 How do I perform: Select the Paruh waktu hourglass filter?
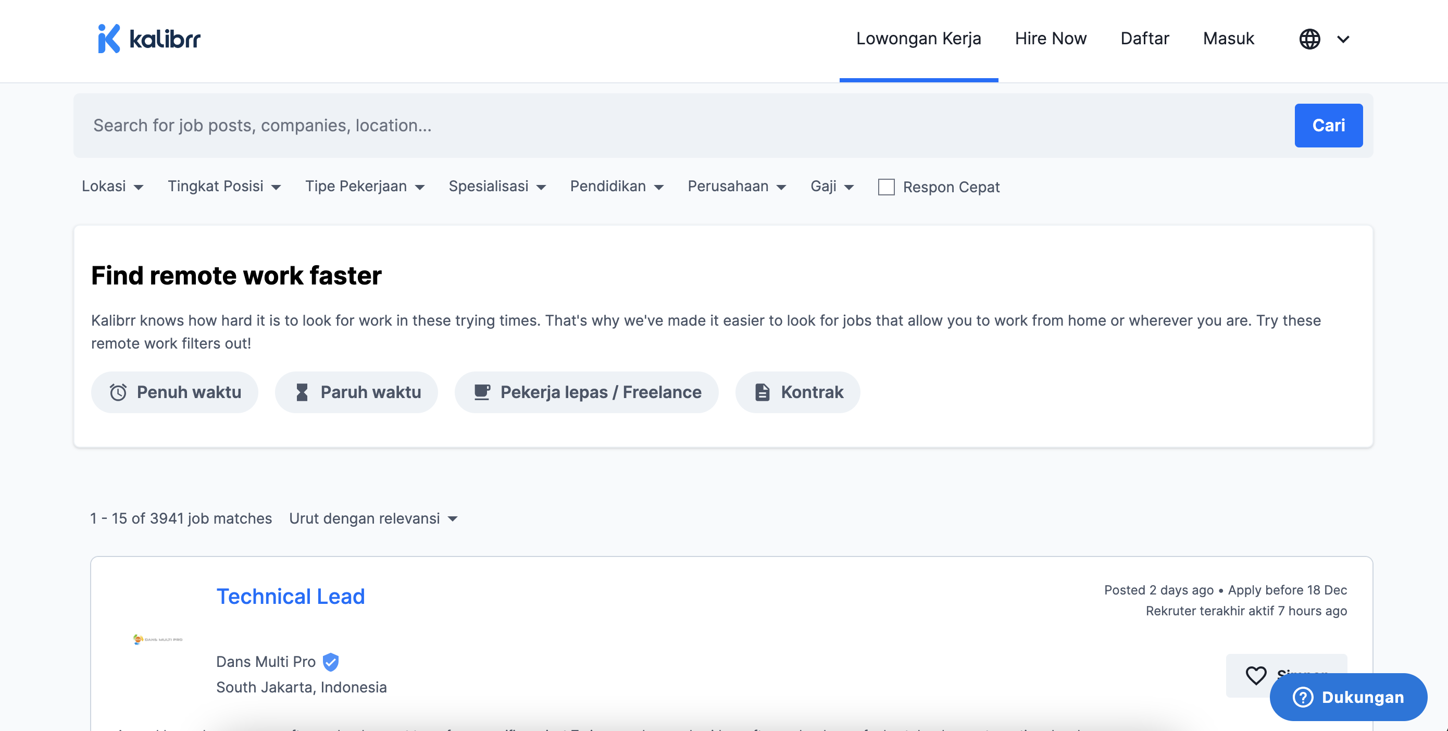356,392
